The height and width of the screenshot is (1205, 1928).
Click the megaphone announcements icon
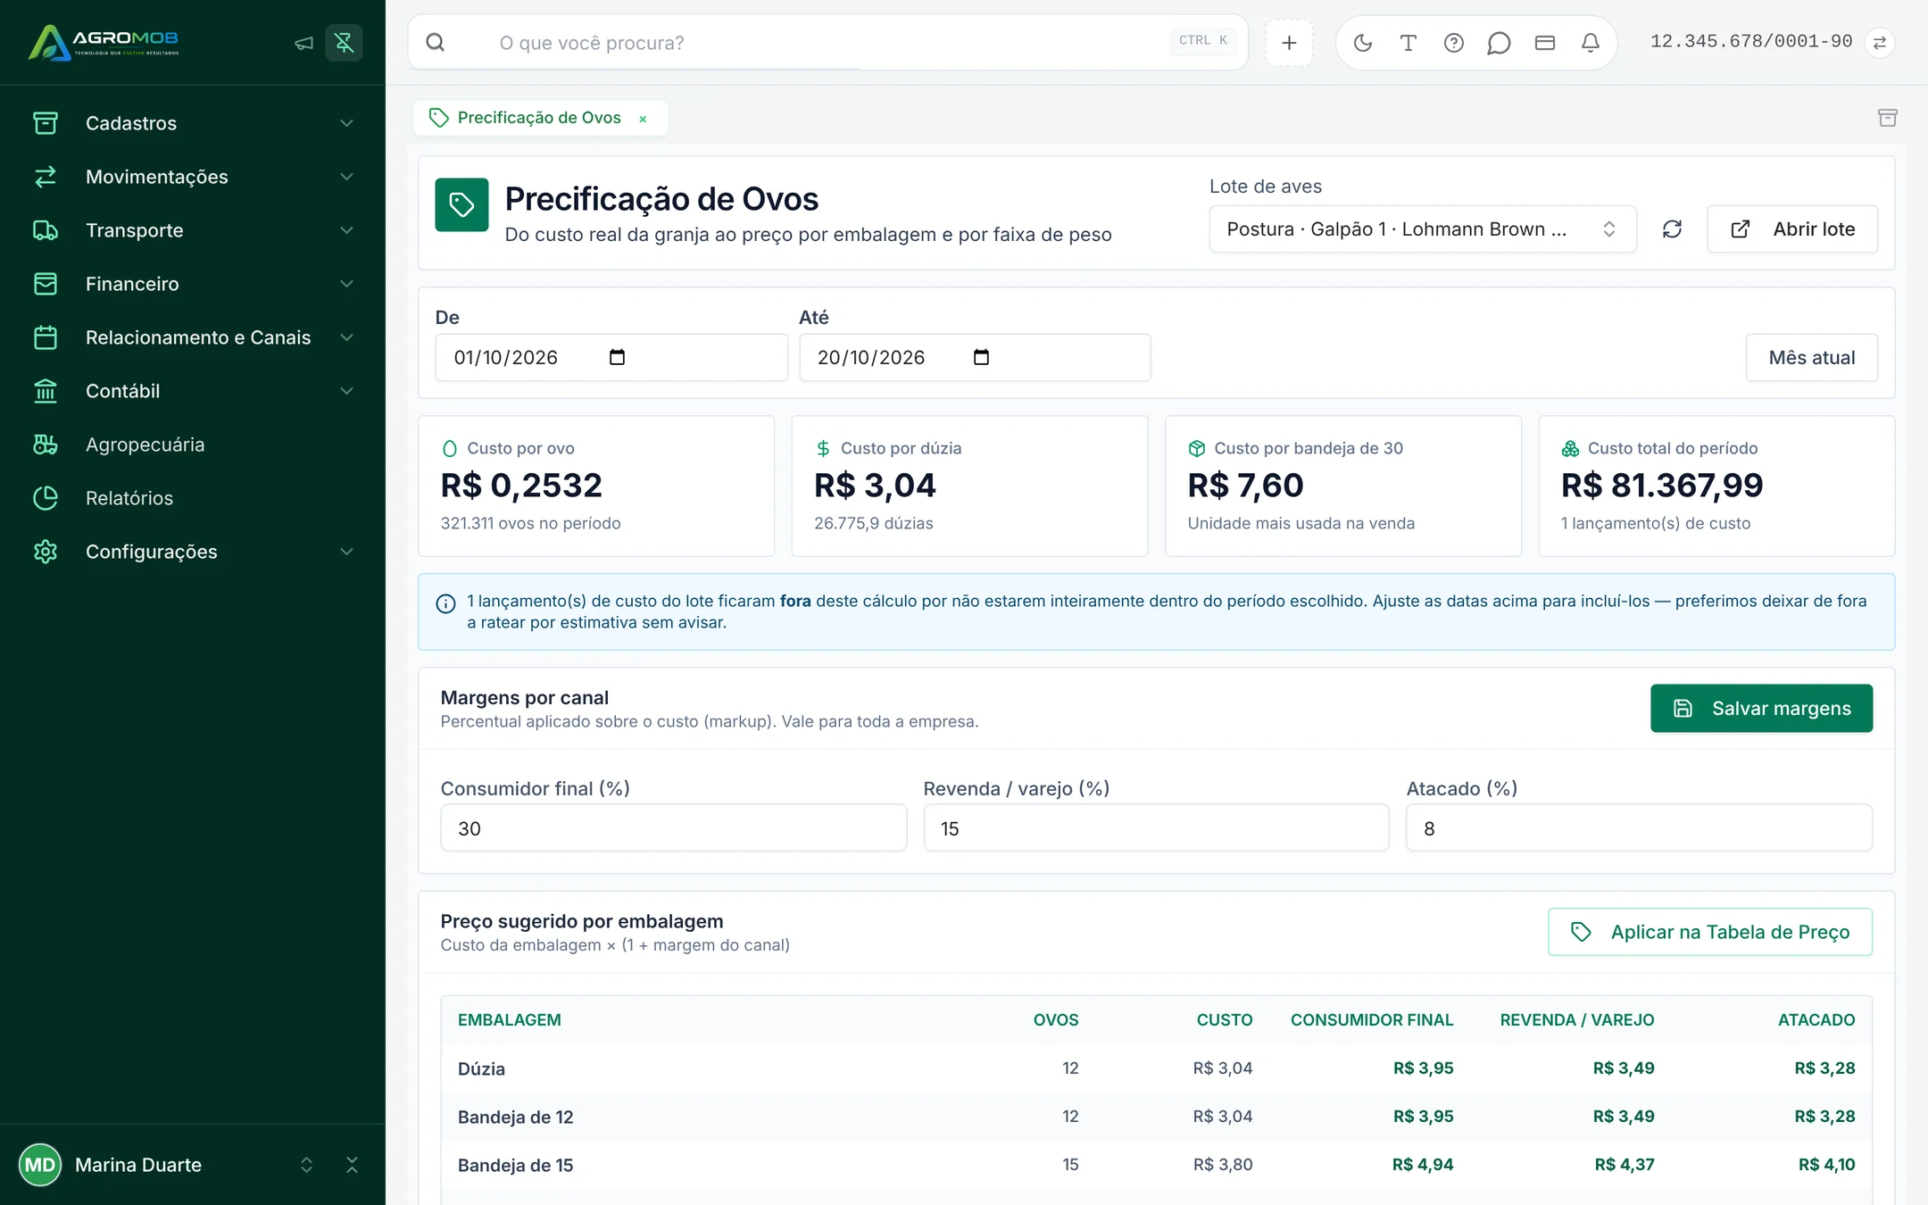(x=303, y=43)
